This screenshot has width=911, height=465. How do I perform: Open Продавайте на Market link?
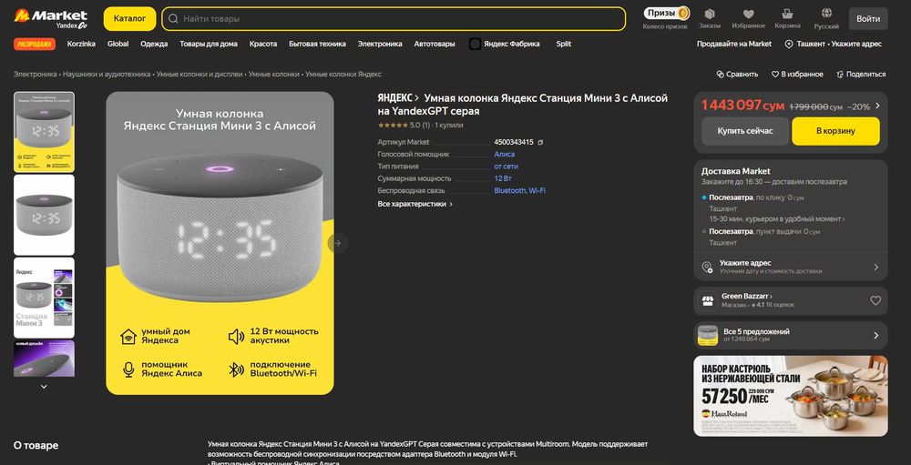[734, 44]
